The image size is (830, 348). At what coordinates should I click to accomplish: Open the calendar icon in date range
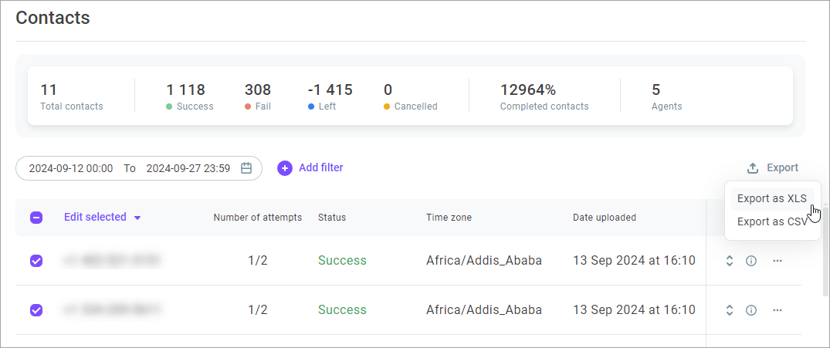click(246, 168)
